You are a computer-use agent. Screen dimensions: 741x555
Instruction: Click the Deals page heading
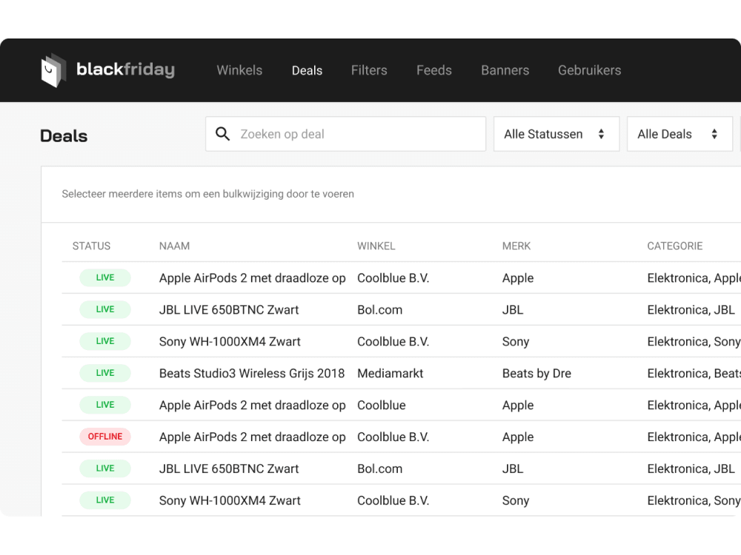(x=64, y=136)
